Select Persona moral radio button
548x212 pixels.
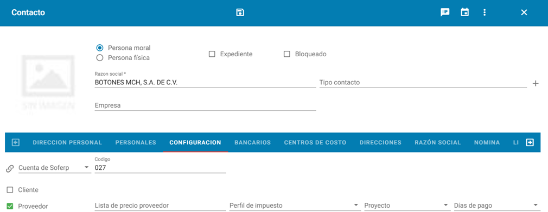100,48
